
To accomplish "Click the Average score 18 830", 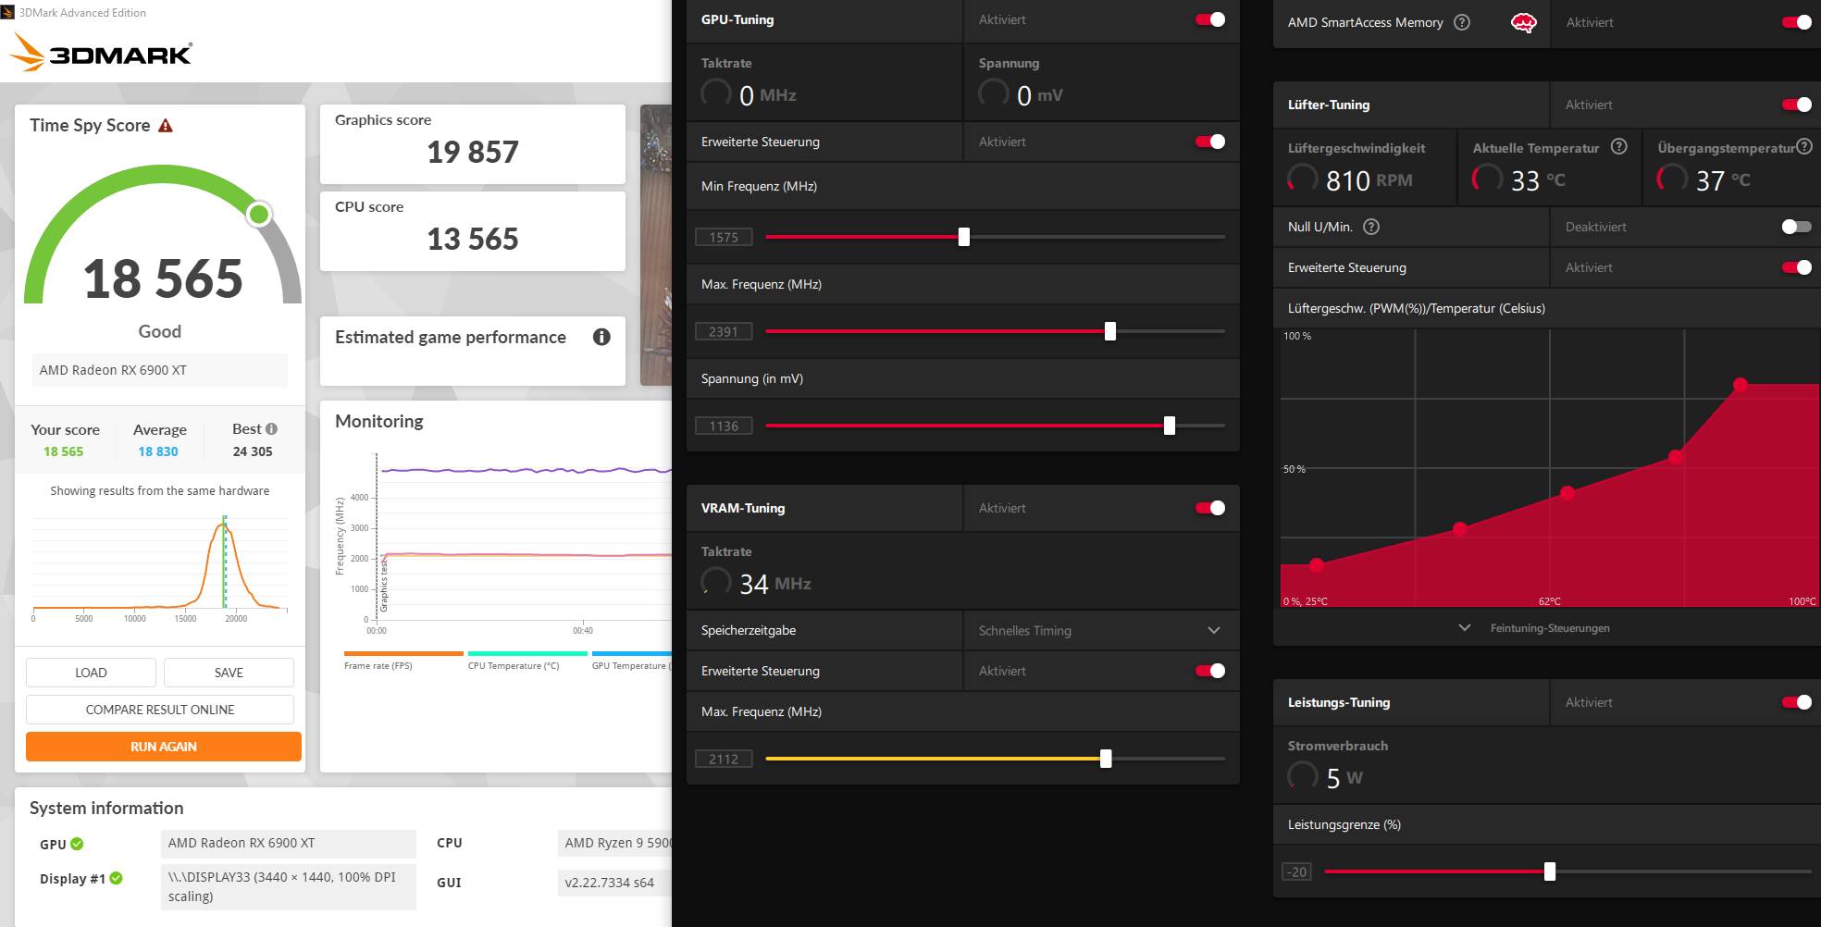I will click(158, 451).
